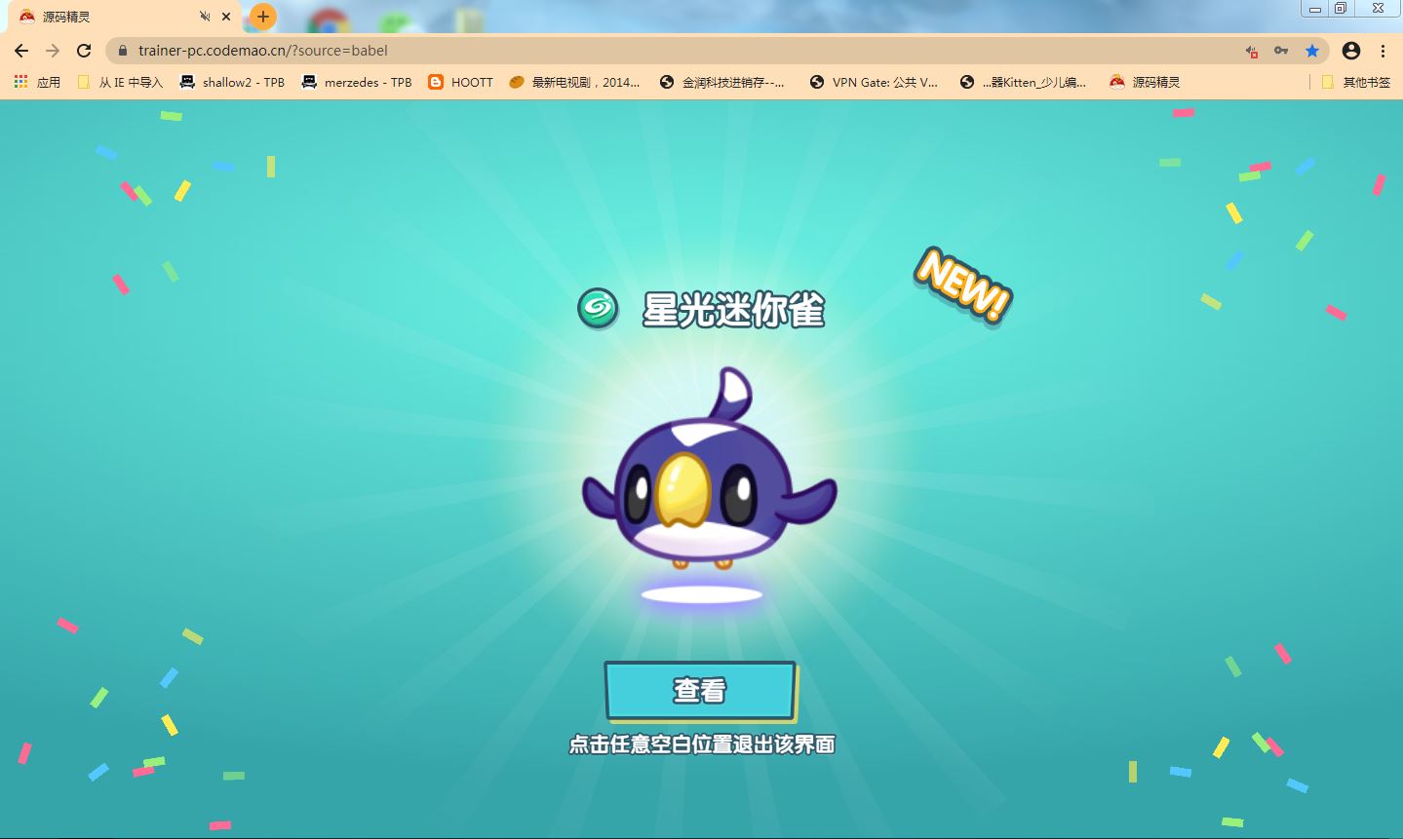Go back to the previous page
Screen dimensions: 1403x839
(x=21, y=51)
